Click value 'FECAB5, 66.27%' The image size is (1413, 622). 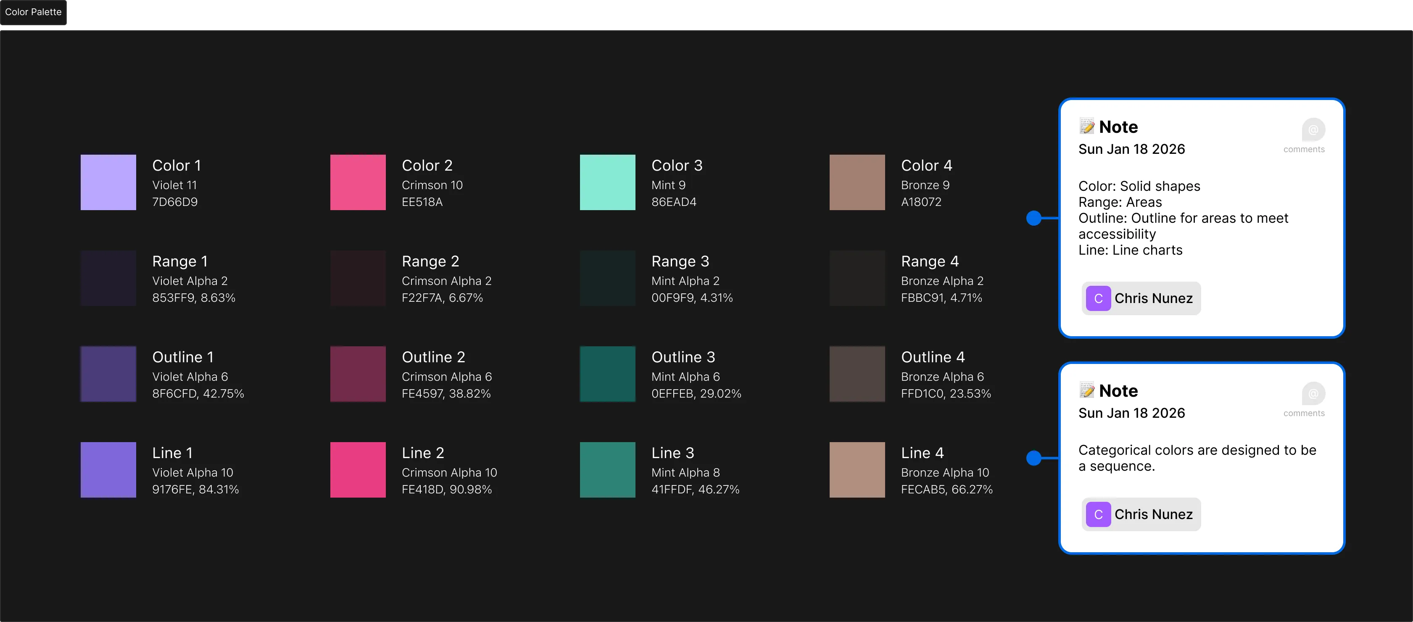(947, 489)
